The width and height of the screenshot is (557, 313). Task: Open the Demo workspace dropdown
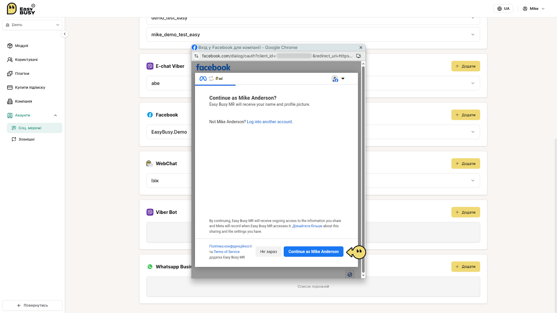32,25
